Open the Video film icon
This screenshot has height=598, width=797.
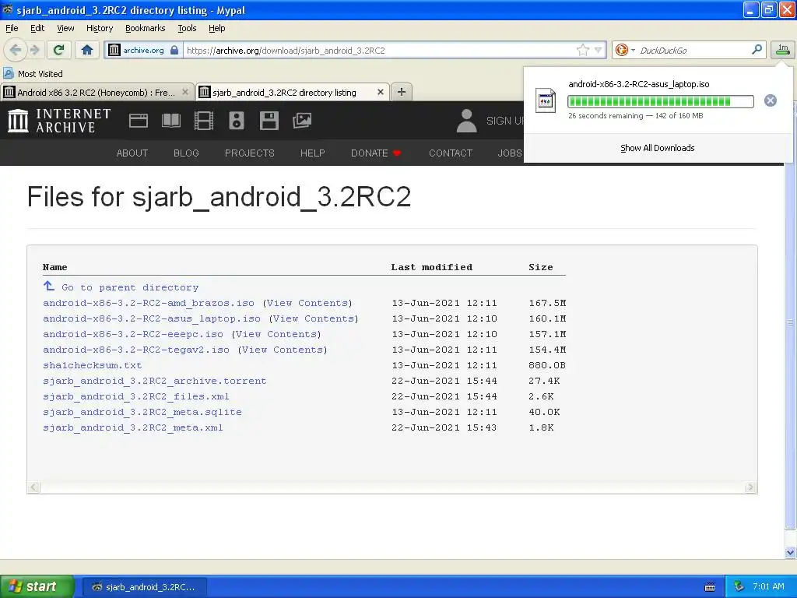pos(204,121)
